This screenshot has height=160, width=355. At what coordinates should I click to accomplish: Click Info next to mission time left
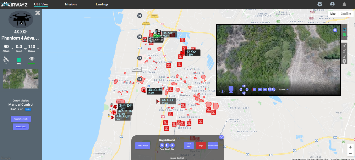click(28, 109)
